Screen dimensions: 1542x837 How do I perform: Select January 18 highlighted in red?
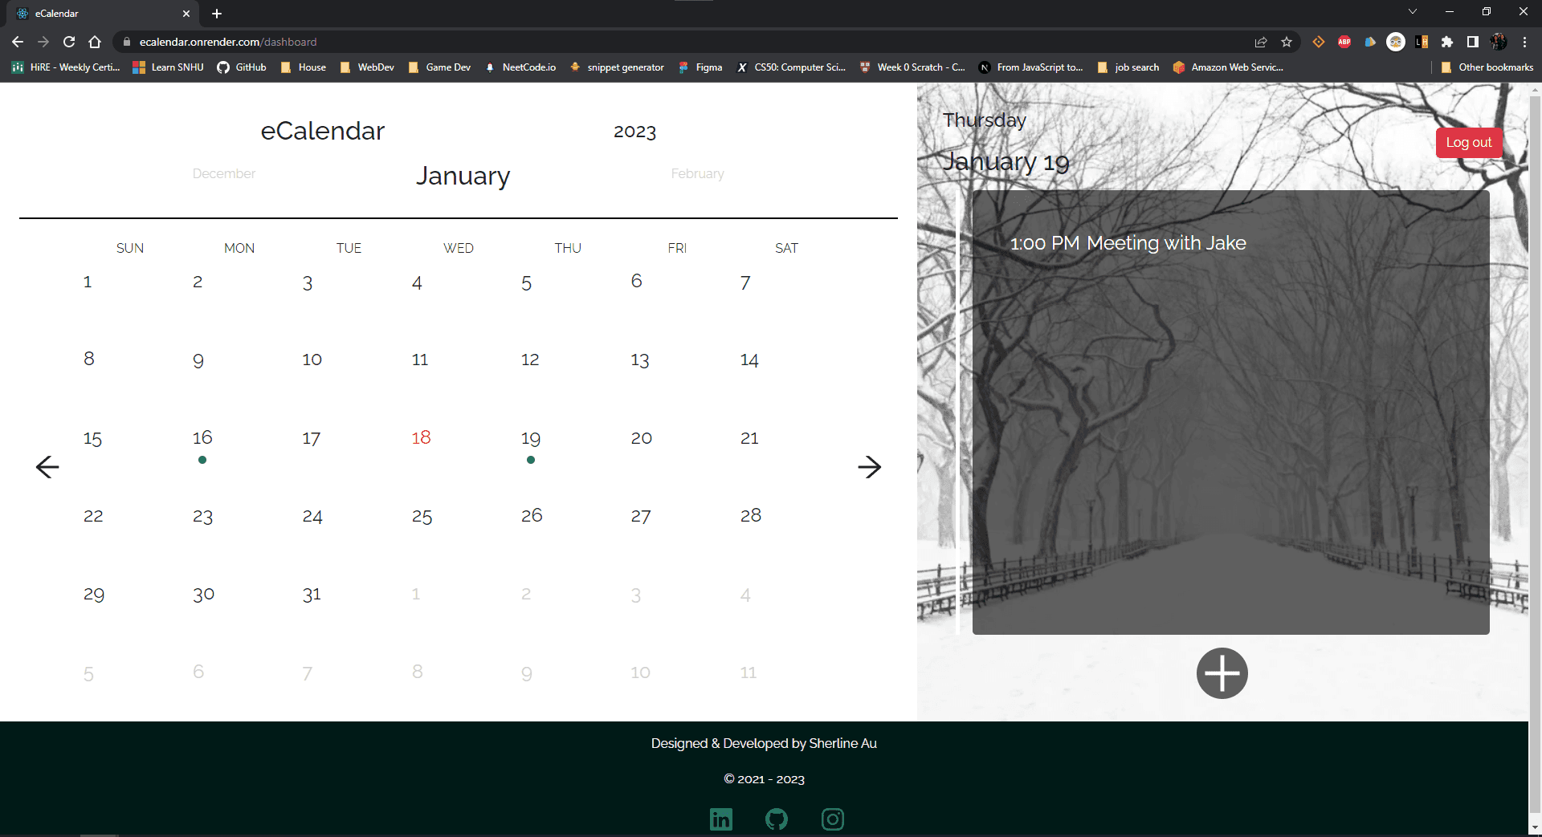point(421,438)
